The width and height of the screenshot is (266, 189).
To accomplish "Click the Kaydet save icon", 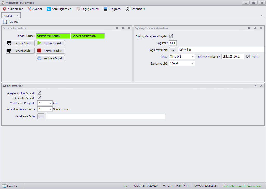I will click(x=5, y=22).
